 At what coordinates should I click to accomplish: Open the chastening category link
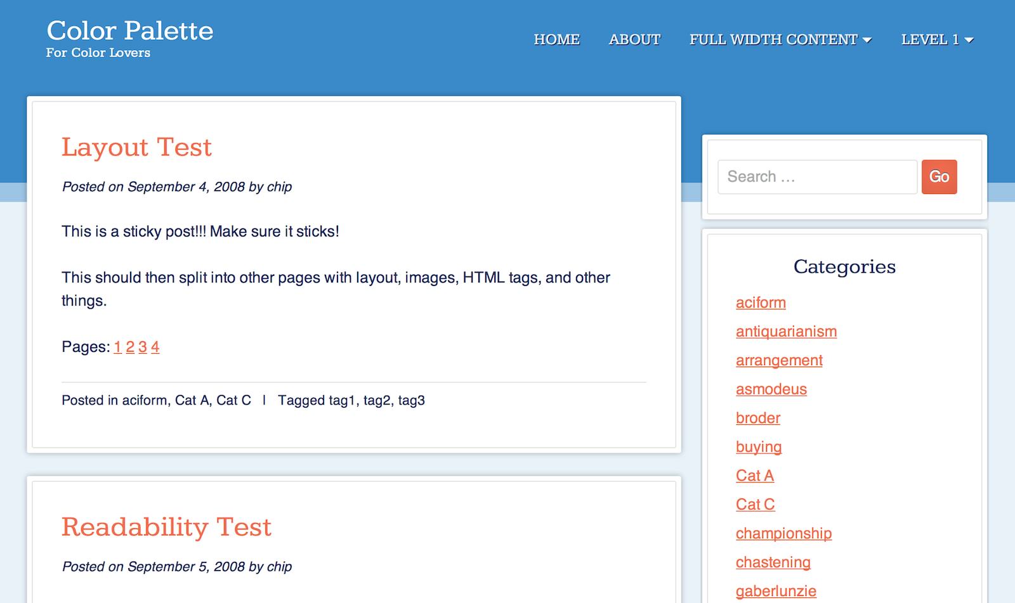pos(773,562)
